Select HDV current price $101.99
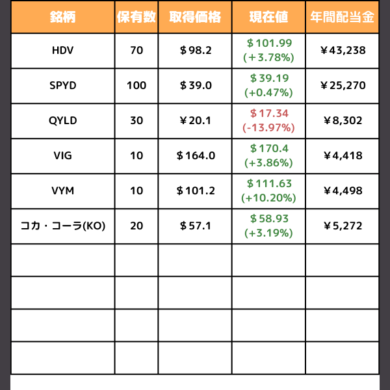390x390 pixels. (x=269, y=44)
